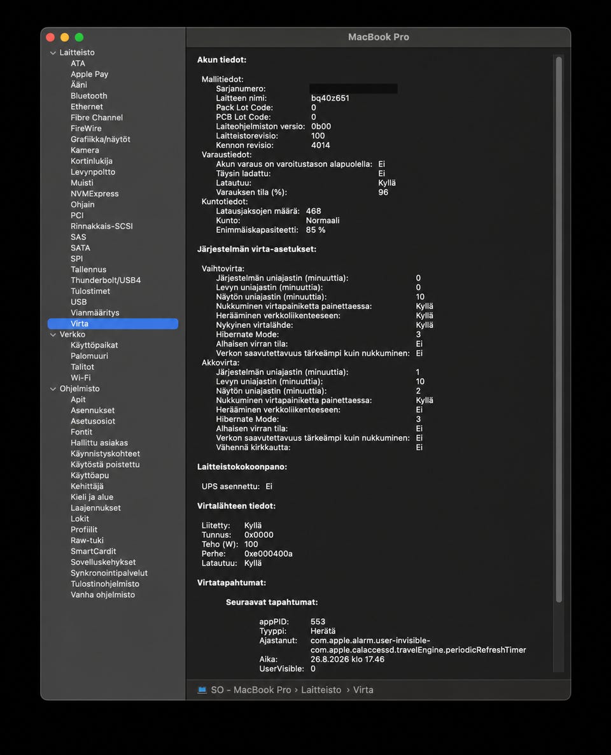The image size is (611, 755).
Task: Click Virta in the breadcrumb path
Action: pos(363,690)
